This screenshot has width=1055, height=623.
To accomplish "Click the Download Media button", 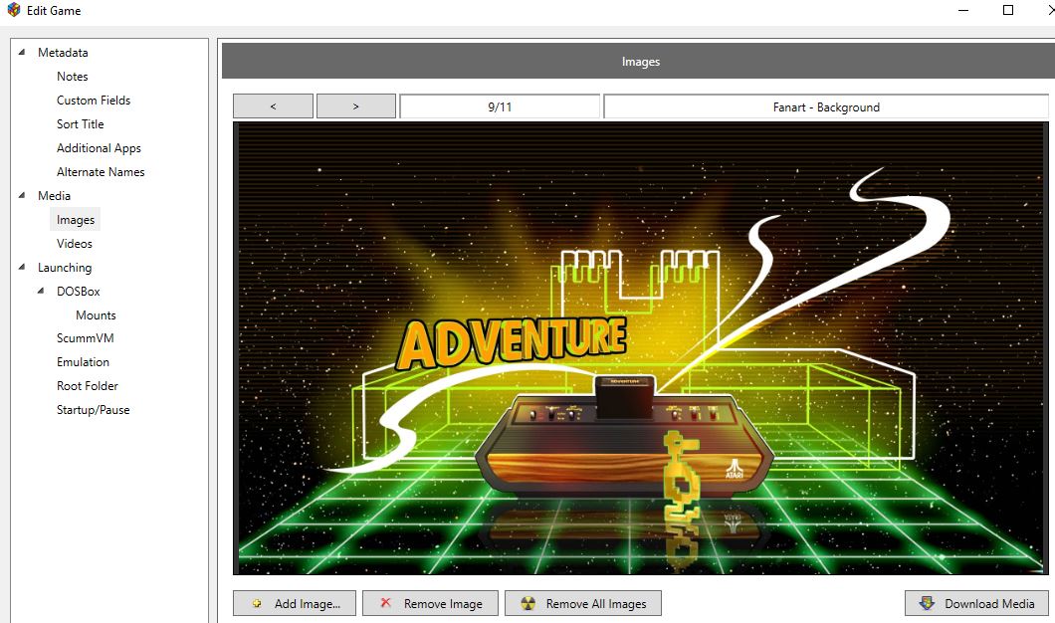I will point(976,603).
